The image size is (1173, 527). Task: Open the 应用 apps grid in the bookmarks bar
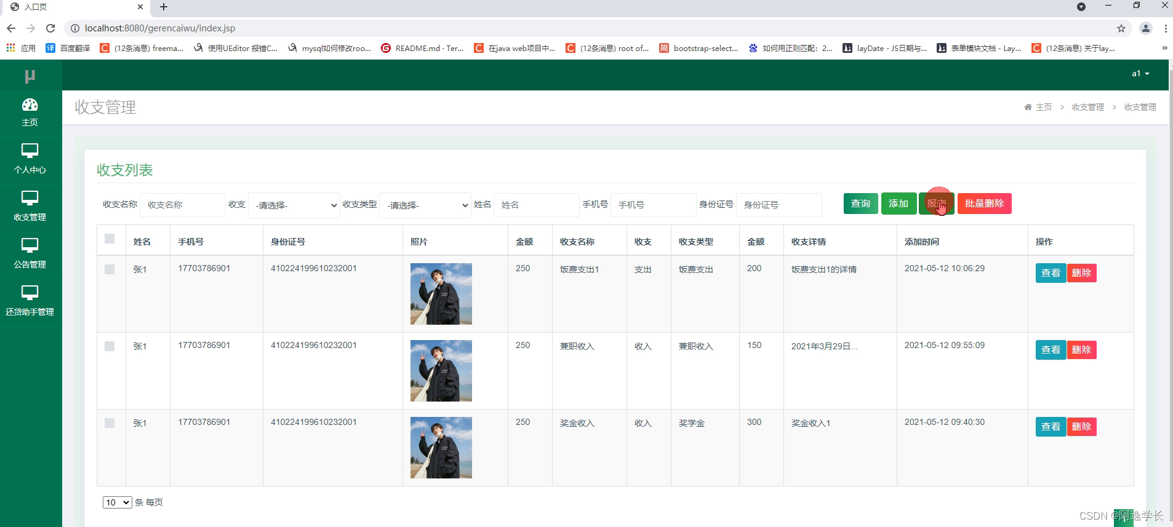(x=20, y=48)
